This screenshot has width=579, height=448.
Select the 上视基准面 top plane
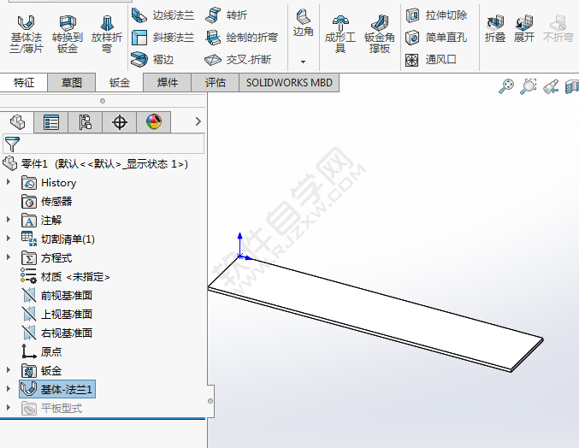[x=56, y=314]
